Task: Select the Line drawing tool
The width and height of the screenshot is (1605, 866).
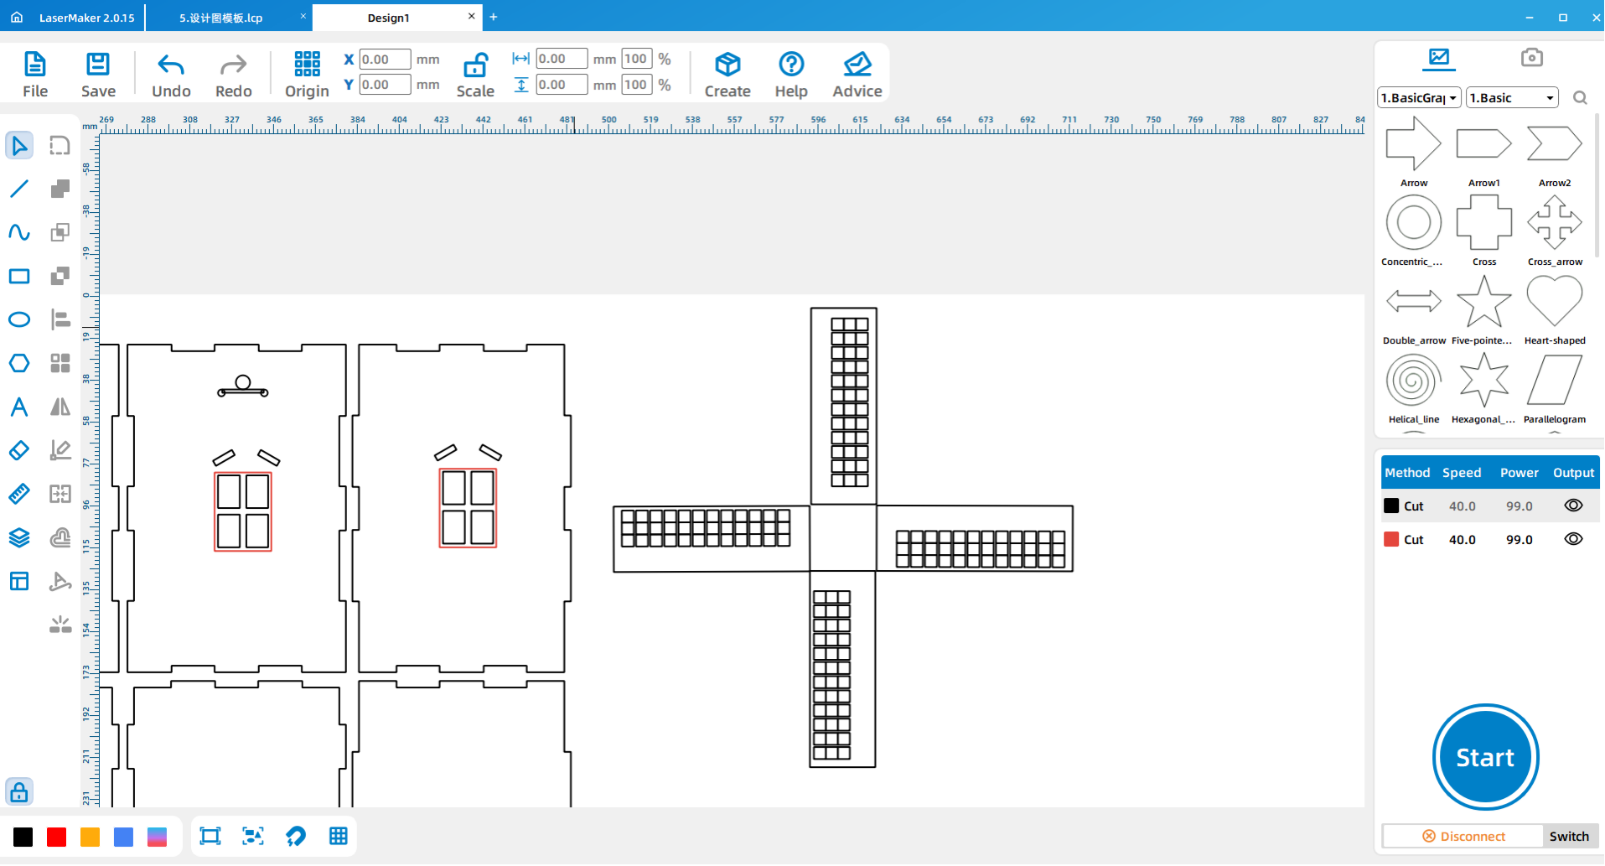Action: [x=19, y=189]
